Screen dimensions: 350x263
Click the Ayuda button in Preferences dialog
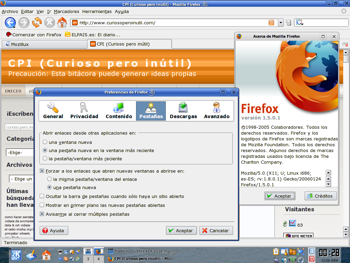point(54,230)
